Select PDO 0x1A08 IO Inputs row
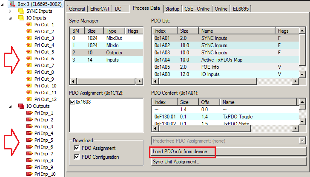 (x=226, y=74)
